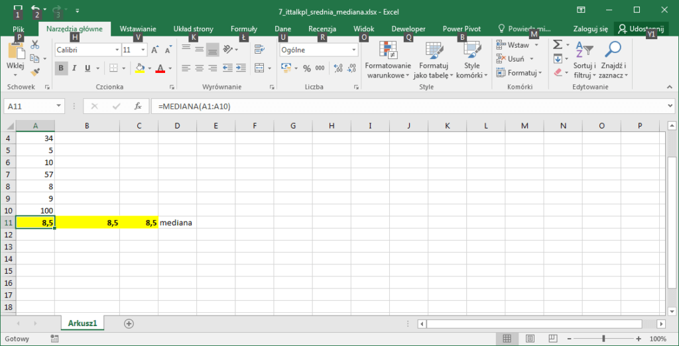The height and width of the screenshot is (346, 679).
Task: Toggle Bold formatting
Action: click(61, 68)
